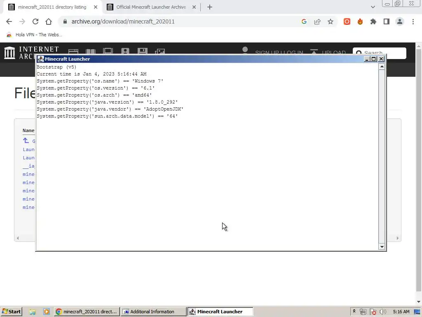The width and height of the screenshot is (422, 317).
Task: Click page scrollbar down arrow
Action: [x=419, y=302]
